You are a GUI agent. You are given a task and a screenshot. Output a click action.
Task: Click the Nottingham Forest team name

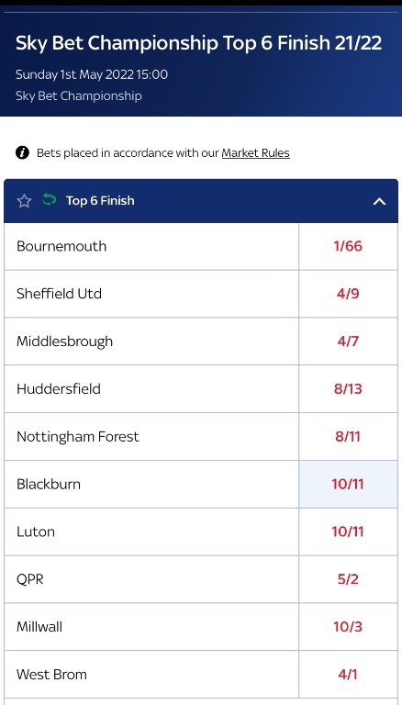[x=78, y=437]
